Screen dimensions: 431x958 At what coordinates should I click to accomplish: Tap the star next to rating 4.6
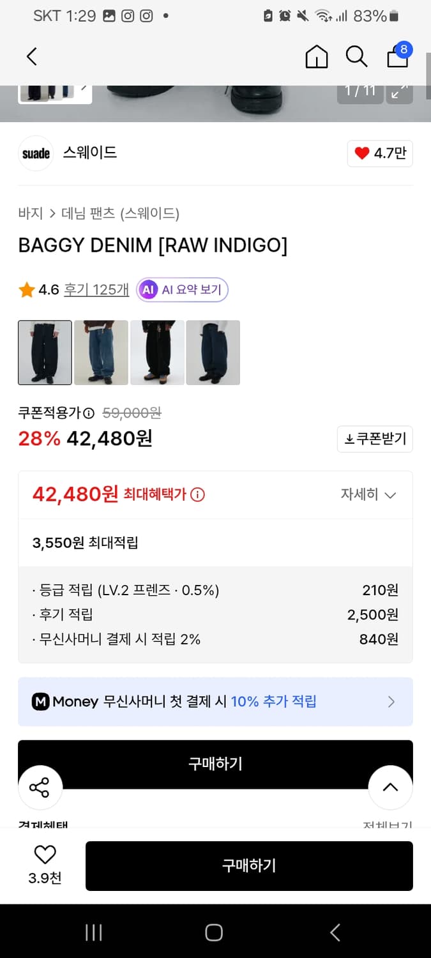pos(26,289)
